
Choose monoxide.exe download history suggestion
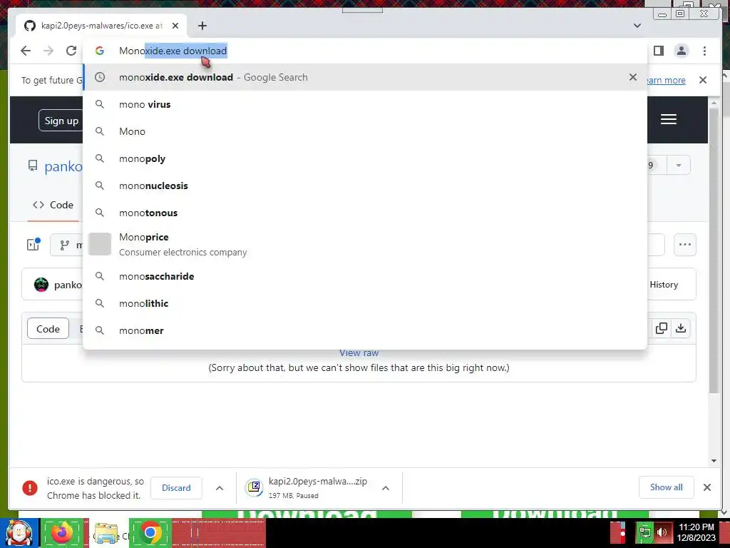[364, 77]
